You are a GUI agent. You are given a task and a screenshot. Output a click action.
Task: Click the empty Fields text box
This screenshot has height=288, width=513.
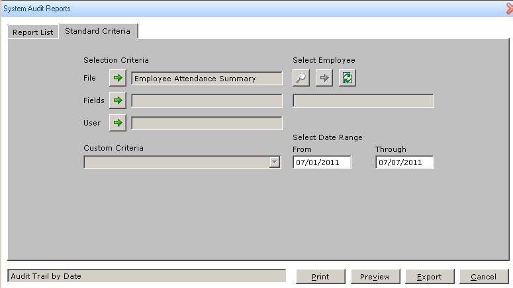coord(207,101)
